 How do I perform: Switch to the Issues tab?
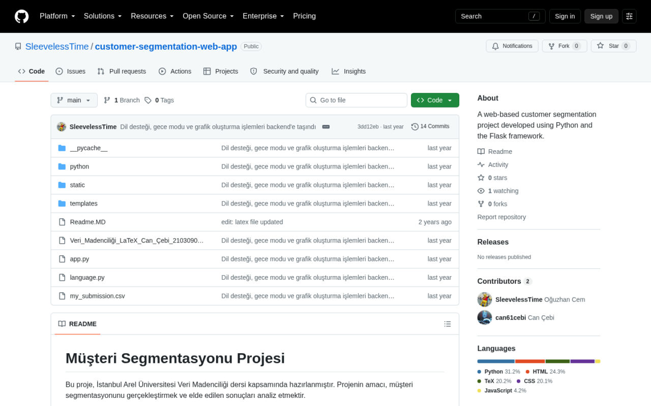pos(70,72)
